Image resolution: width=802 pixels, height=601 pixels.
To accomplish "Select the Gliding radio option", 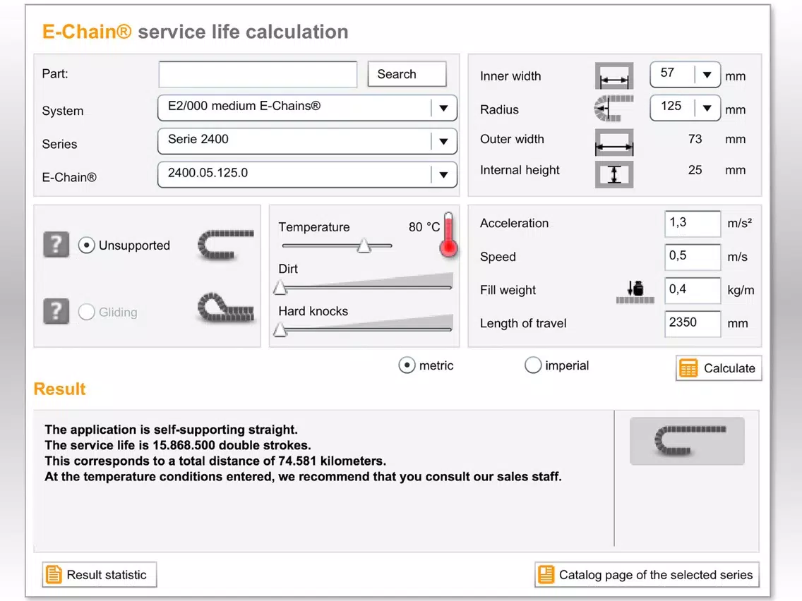I will click(86, 312).
